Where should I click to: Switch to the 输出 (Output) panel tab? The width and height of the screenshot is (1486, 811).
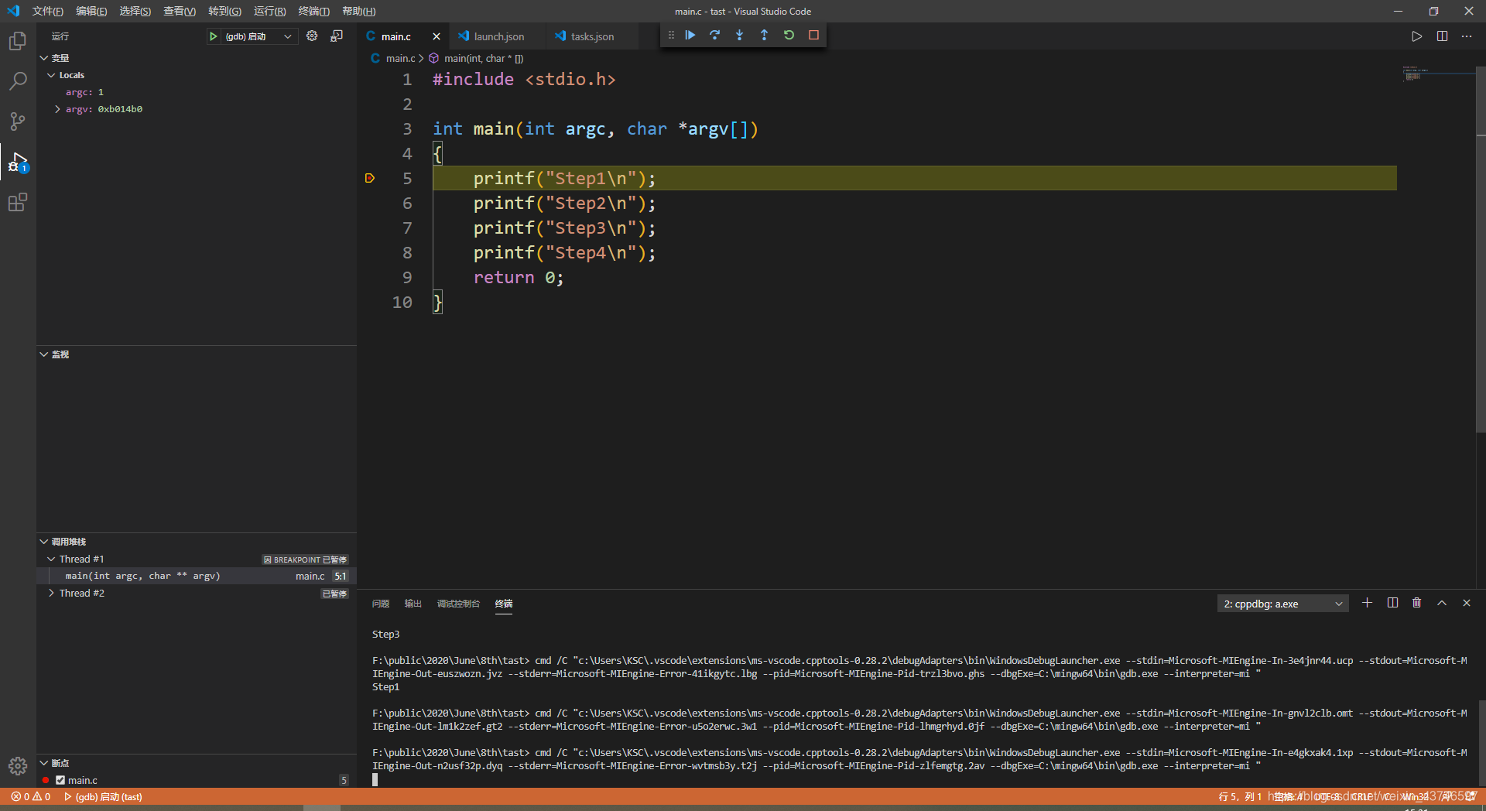[x=413, y=604]
